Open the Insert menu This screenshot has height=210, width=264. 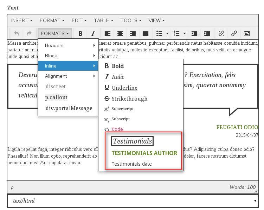[x=22, y=20]
